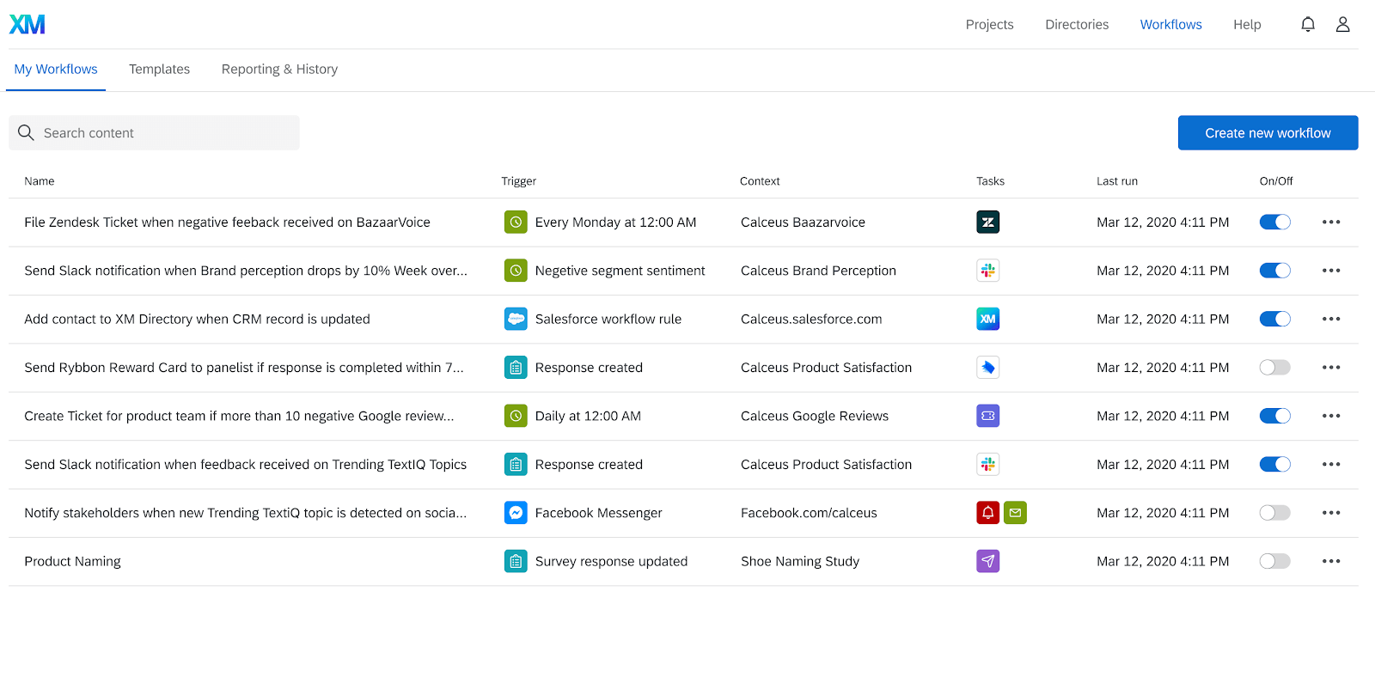Turn off Create Ticket for product team workflow
This screenshot has height=689, width=1375.
pos(1275,416)
